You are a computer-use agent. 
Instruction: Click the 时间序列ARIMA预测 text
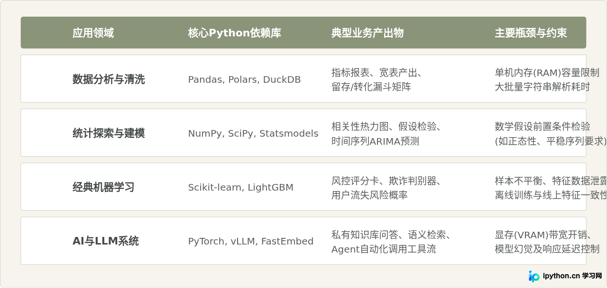pos(375,141)
